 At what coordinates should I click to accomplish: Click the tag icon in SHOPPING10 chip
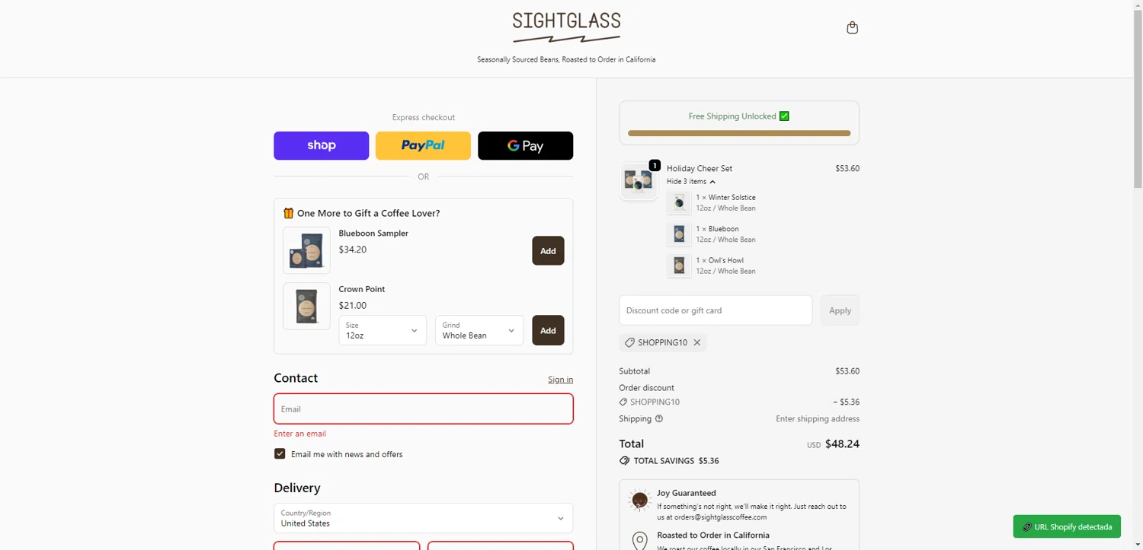click(x=629, y=342)
